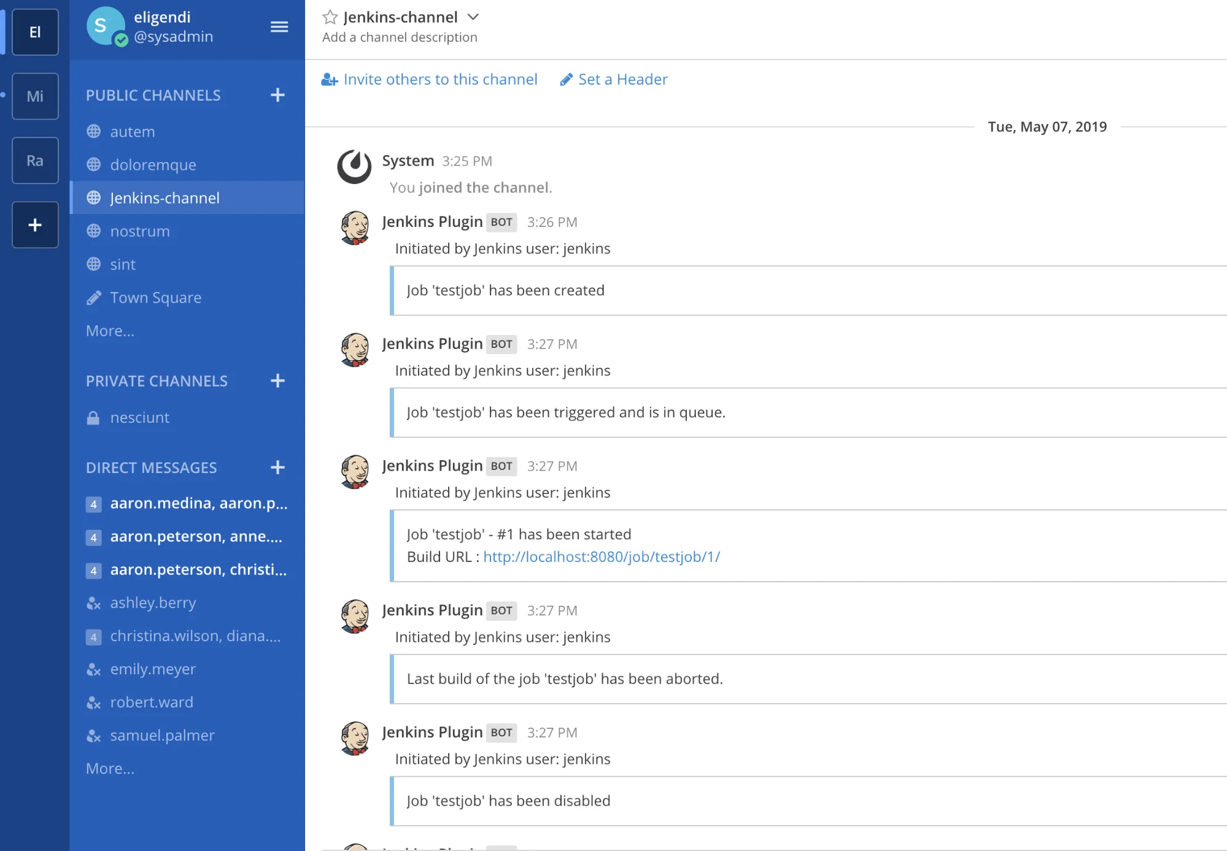Click Add a channel description
This screenshot has width=1227, height=851.
(400, 37)
